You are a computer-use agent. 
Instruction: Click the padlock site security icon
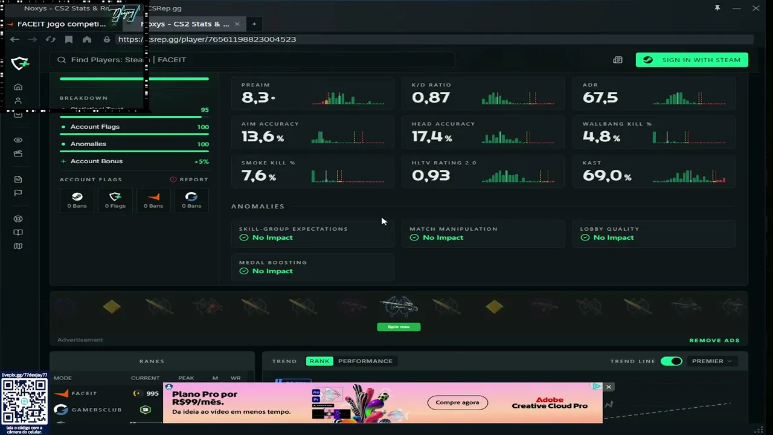tap(107, 39)
